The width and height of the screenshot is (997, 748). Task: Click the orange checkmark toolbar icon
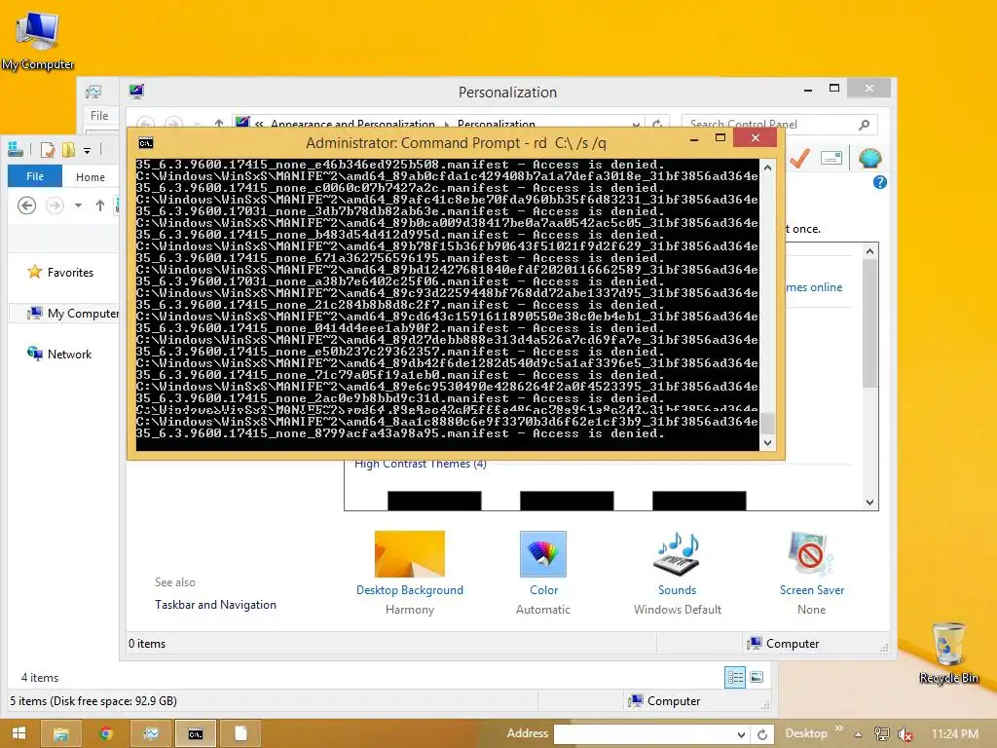pos(800,159)
